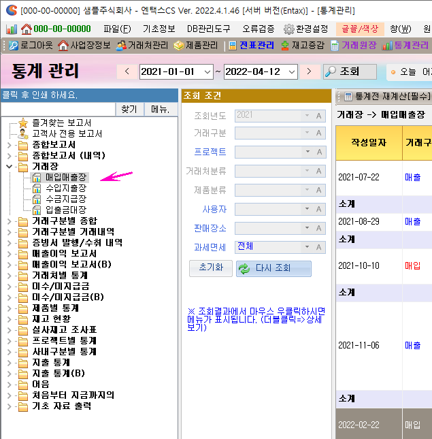Expand the 종합보고서 (내역) tree node

point(9,156)
